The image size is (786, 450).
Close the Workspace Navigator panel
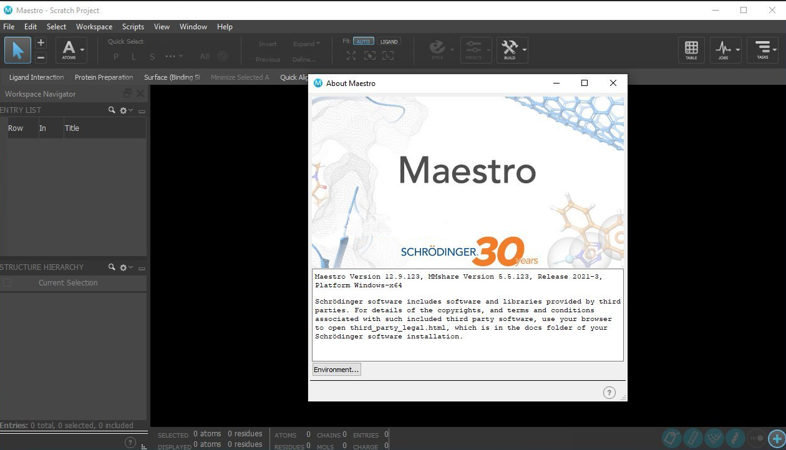click(140, 93)
